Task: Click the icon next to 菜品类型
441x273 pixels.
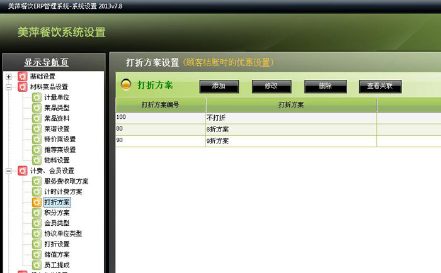Action: (x=37, y=108)
